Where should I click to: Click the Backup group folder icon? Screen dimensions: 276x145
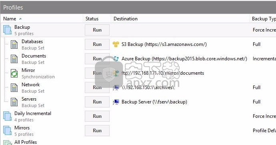(x=7, y=30)
